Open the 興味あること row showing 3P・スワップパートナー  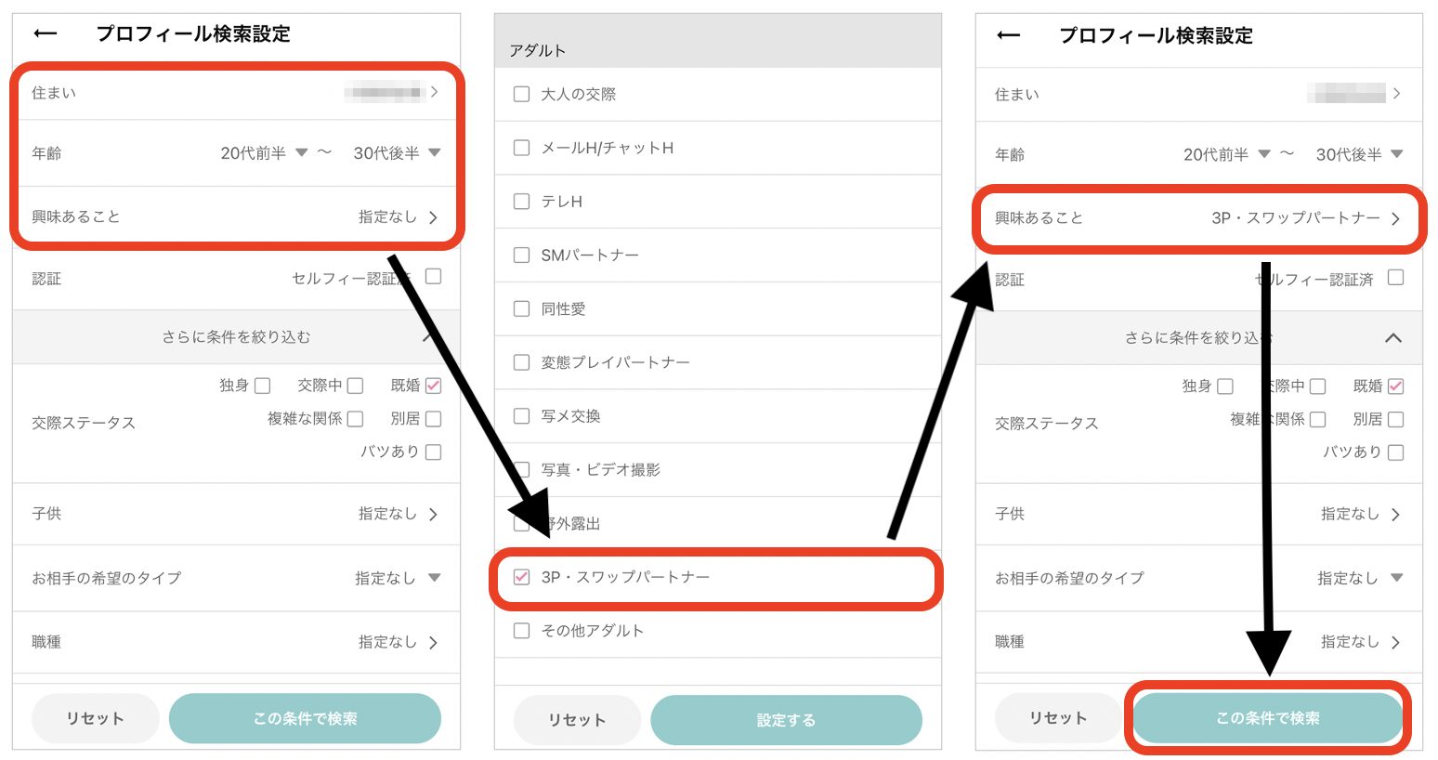(1198, 218)
